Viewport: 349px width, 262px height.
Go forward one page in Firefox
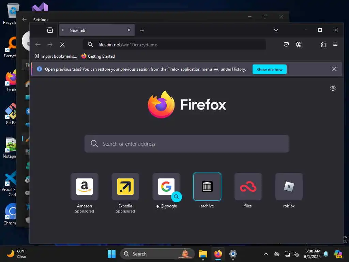[x=50, y=45]
